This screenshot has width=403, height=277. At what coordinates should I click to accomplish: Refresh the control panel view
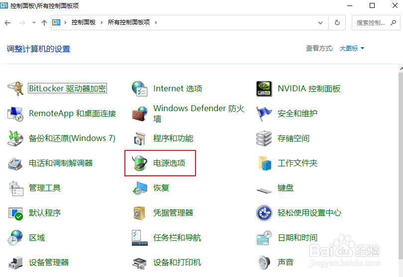[x=337, y=22]
